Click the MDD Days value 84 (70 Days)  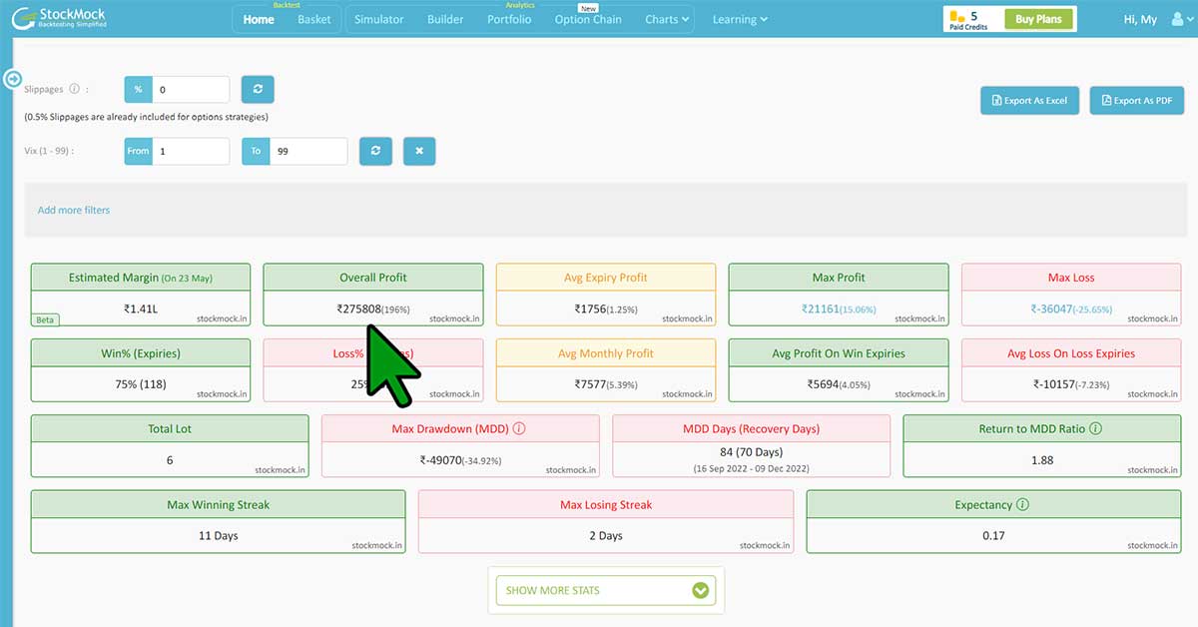(x=751, y=452)
